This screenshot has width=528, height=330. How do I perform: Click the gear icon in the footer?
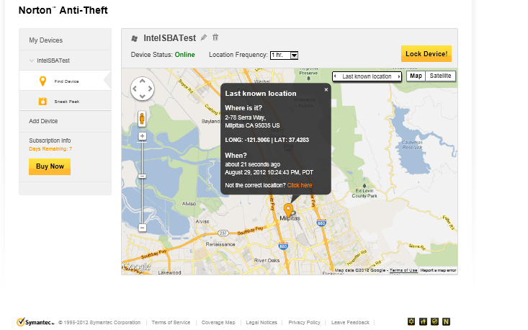pos(411,321)
